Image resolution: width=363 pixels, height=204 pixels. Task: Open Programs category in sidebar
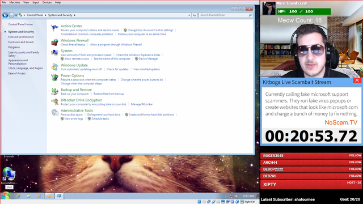tap(14, 47)
